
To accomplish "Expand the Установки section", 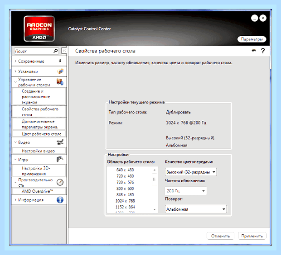I will (15, 71).
